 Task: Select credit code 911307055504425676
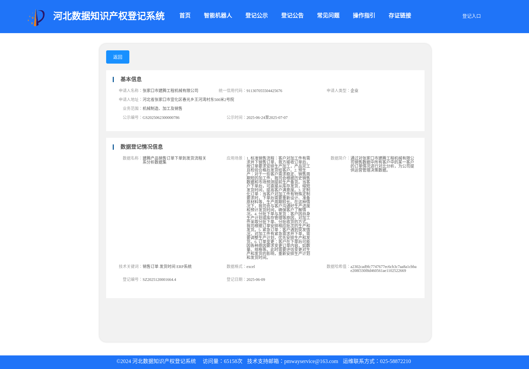point(264,91)
